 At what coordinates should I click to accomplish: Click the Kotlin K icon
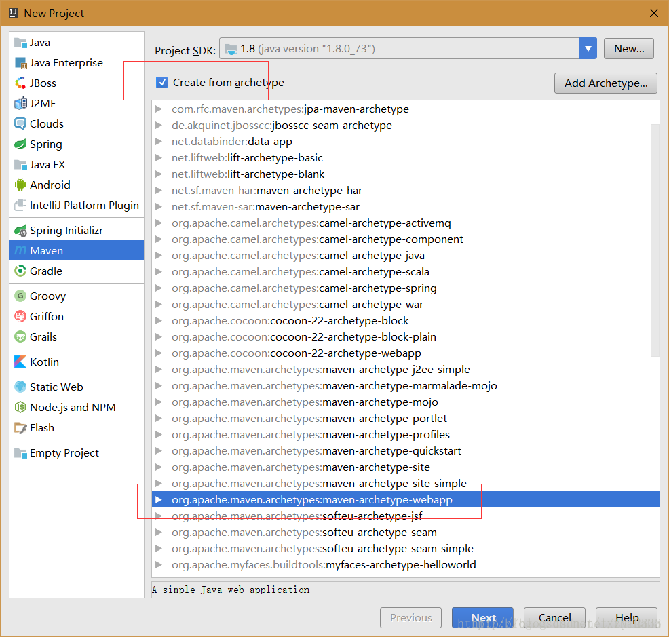tap(20, 362)
